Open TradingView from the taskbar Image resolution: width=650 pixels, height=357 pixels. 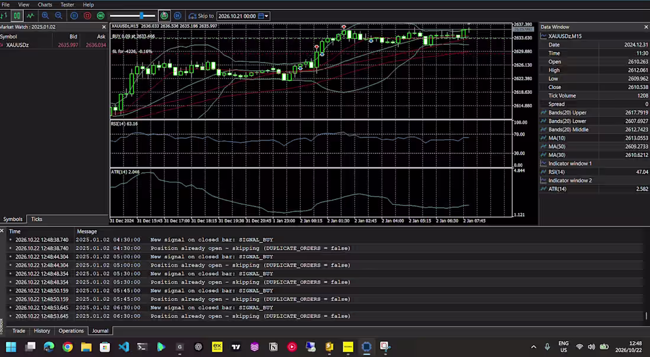click(236, 346)
